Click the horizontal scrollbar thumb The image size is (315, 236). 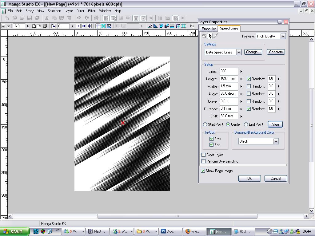[177, 216]
